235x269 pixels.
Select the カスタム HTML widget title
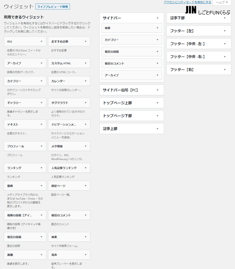[61, 63]
